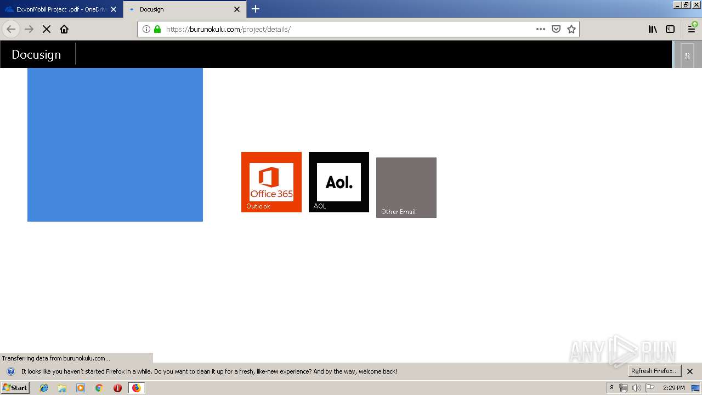Open the Windows Start menu
702x395 pixels.
pyautogui.click(x=15, y=388)
